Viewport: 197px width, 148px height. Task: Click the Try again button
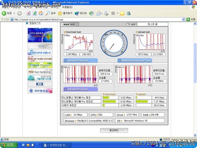(132, 24)
